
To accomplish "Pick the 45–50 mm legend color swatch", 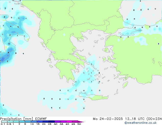I will (x=75, y=122).
